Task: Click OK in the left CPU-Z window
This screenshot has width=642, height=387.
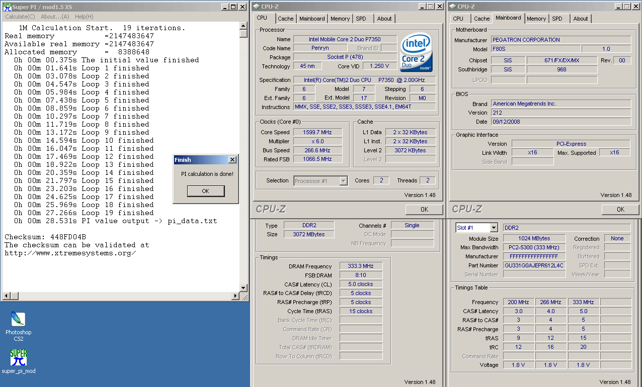Action: pos(424,209)
